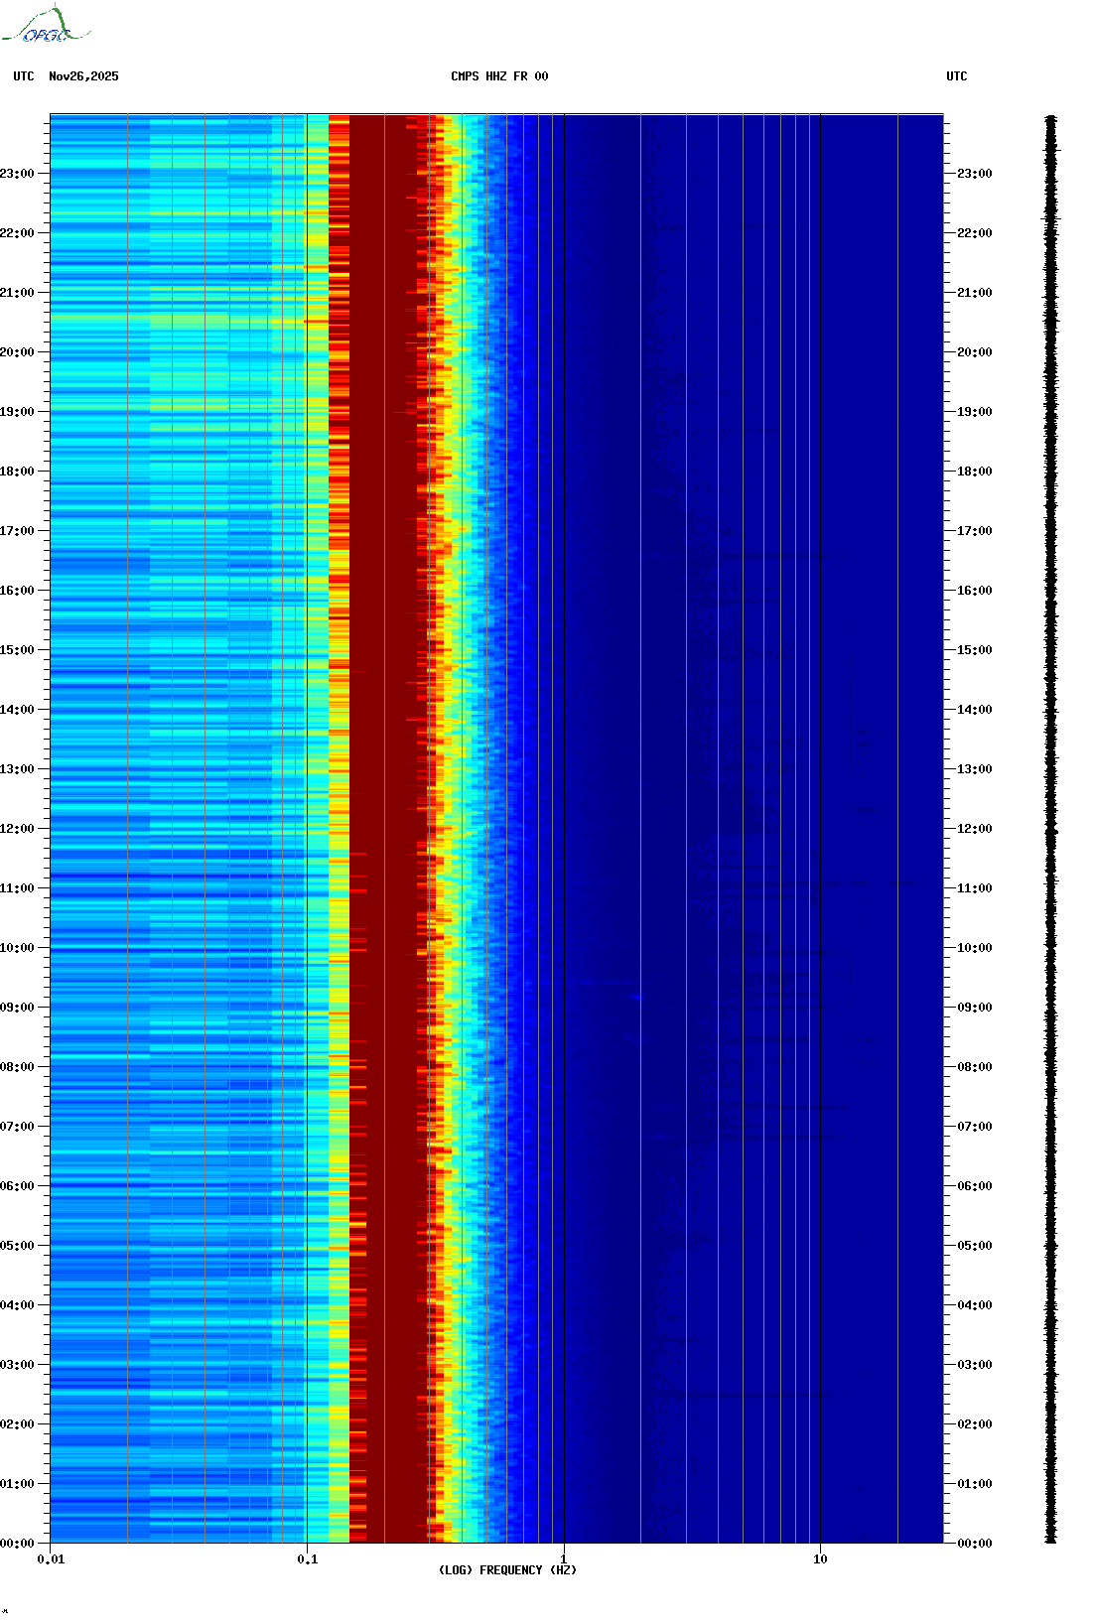
Task: Click the UTC label at top left
Action: pos(24,76)
